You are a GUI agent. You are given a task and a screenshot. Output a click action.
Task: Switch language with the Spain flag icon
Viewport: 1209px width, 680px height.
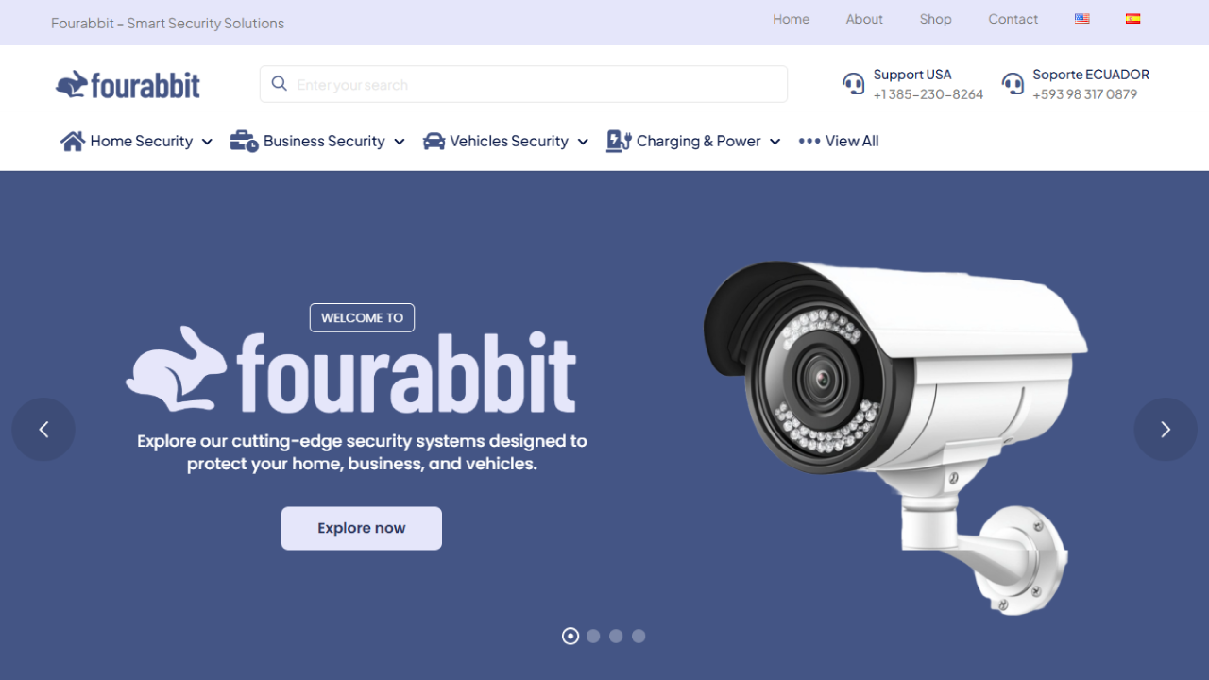pos(1133,19)
